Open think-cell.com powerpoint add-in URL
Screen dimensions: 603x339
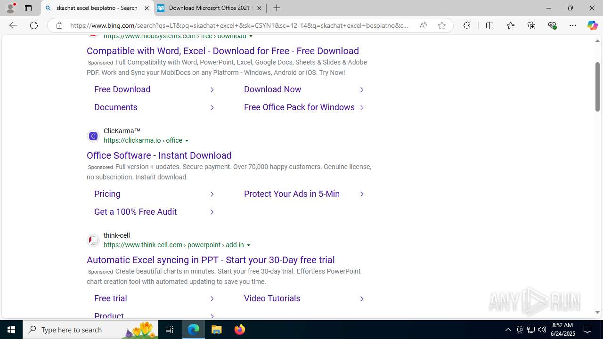point(173,245)
